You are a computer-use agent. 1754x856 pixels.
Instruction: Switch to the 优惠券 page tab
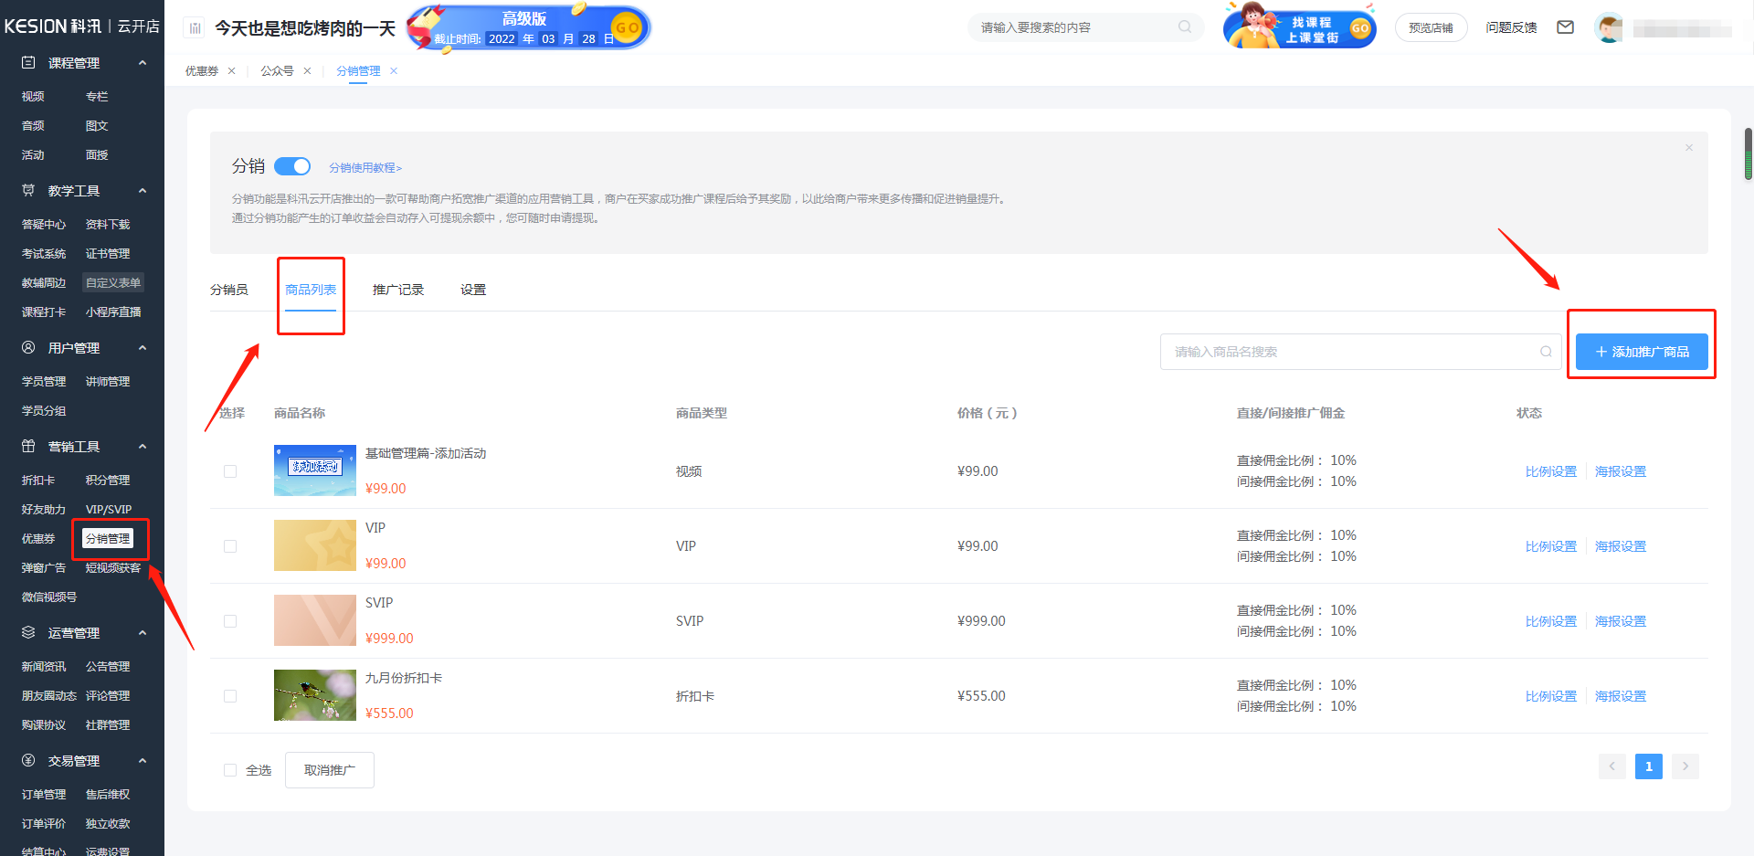pyautogui.click(x=202, y=71)
